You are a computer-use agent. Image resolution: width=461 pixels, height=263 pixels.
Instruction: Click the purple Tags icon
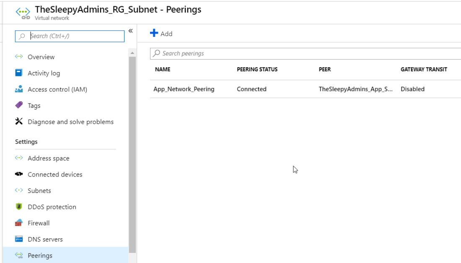click(18, 105)
